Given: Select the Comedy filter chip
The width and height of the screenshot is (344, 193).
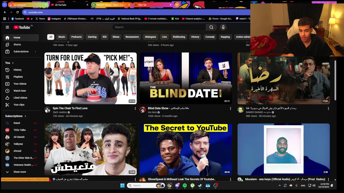Looking at the screenshot, I should tap(210, 37).
